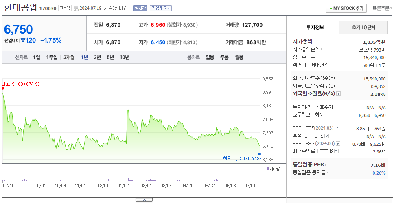Image resolution: width=394 pixels, height=203 pixels.
Task: Open the 기업개요 dropdown
Action: (161, 8)
